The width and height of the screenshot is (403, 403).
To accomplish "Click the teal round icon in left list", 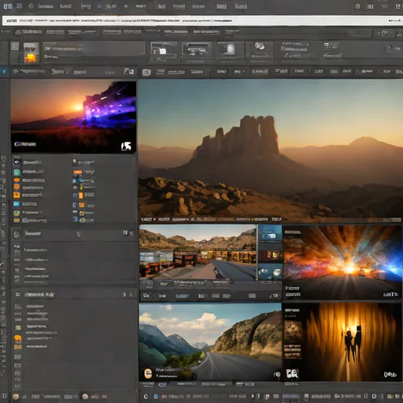I will [17, 172].
